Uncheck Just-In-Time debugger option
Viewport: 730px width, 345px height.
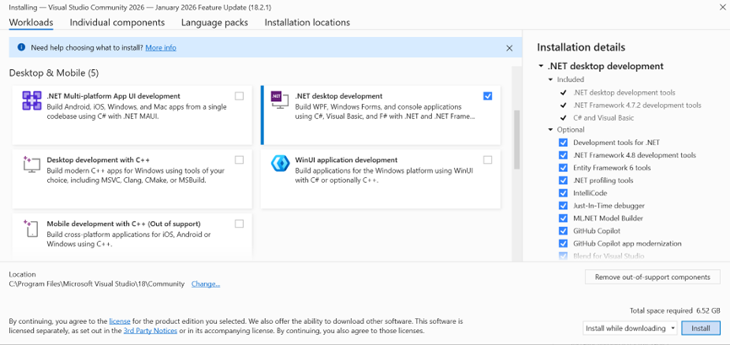(564, 205)
